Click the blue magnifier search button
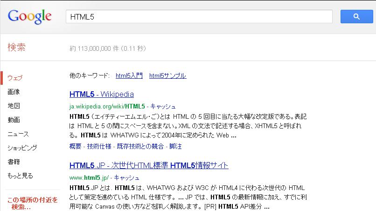 point(356,16)
